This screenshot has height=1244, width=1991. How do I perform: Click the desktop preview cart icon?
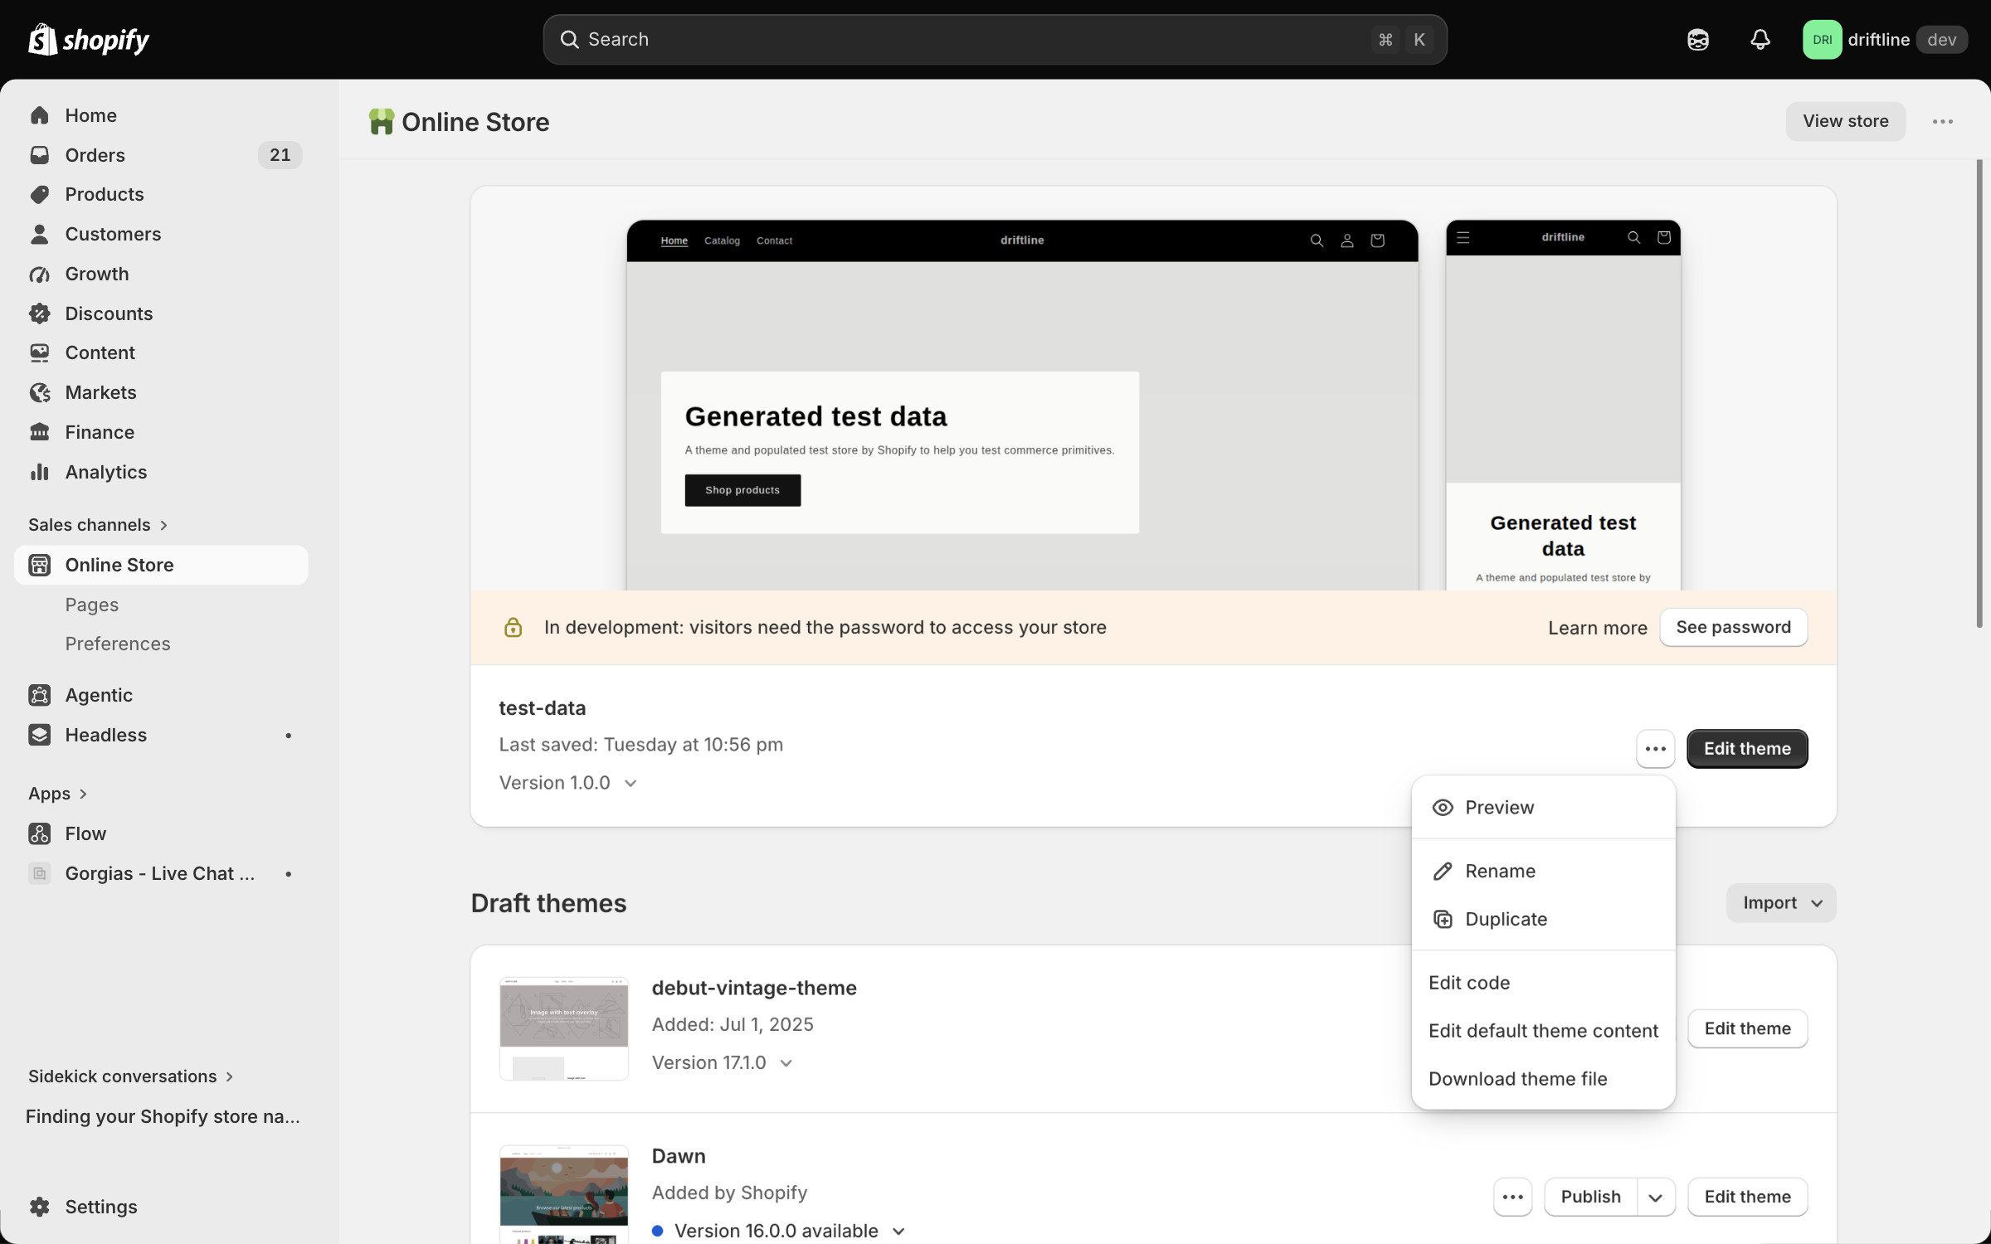1378,241
